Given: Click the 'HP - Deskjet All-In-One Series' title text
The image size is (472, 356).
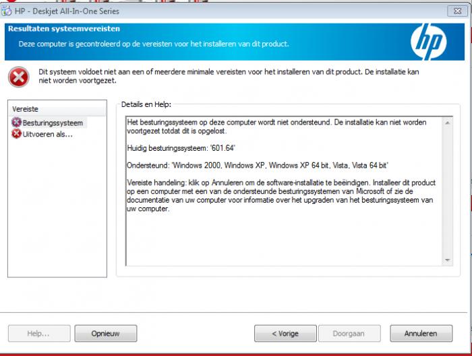Looking at the screenshot, I should [67, 11].
